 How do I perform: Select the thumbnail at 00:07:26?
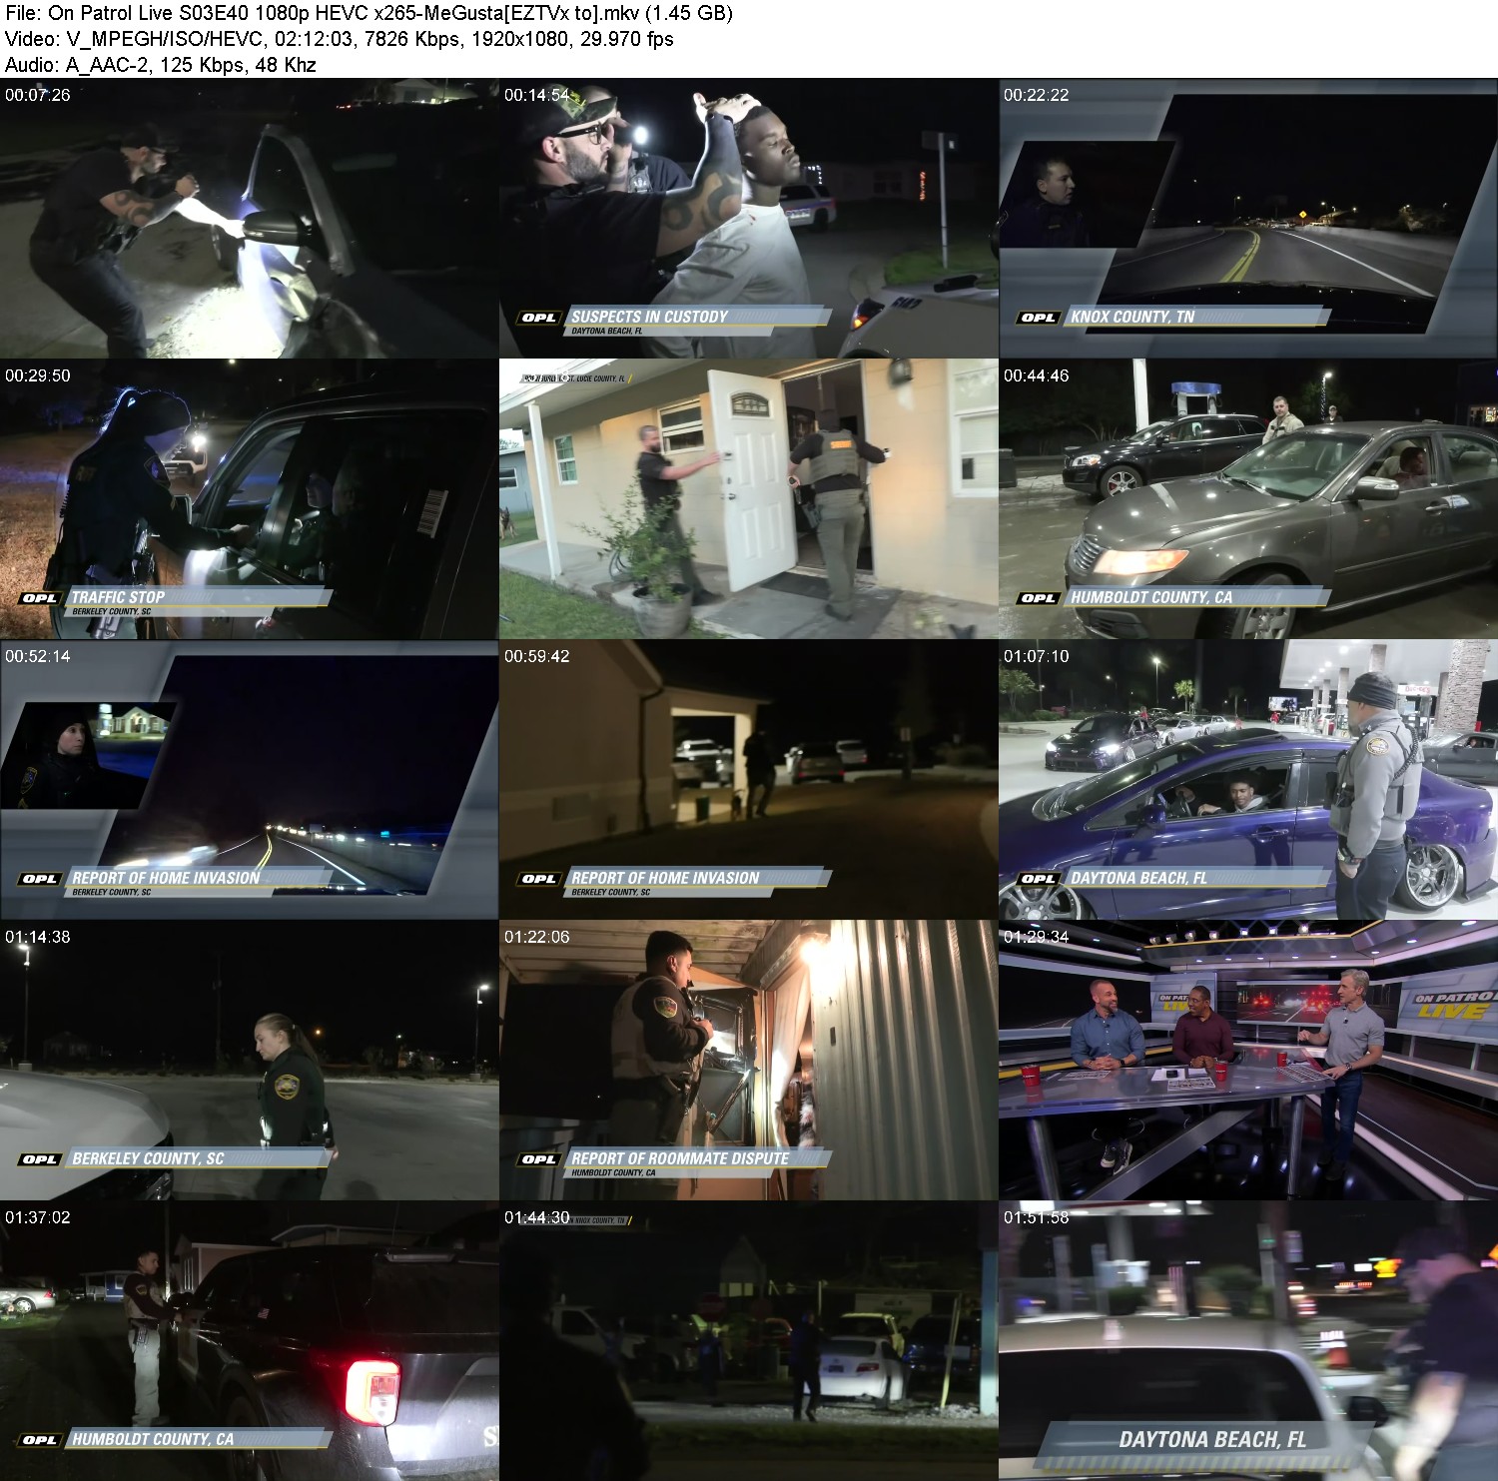pos(249,219)
